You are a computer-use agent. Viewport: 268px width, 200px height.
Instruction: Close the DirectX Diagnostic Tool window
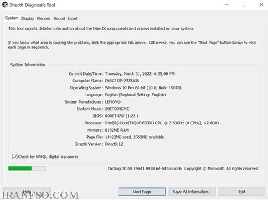coord(261,5)
